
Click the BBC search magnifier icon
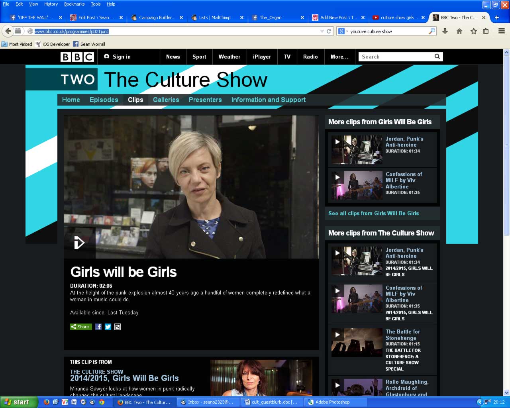point(437,57)
